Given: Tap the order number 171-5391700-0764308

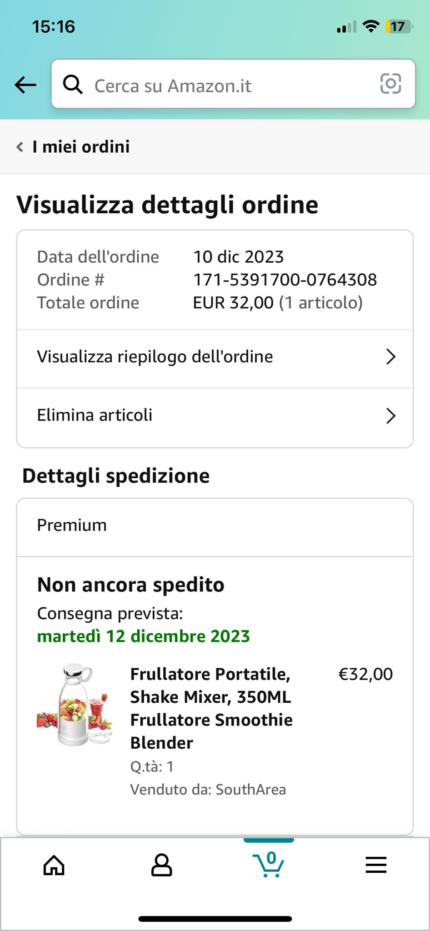Looking at the screenshot, I should 285,280.
